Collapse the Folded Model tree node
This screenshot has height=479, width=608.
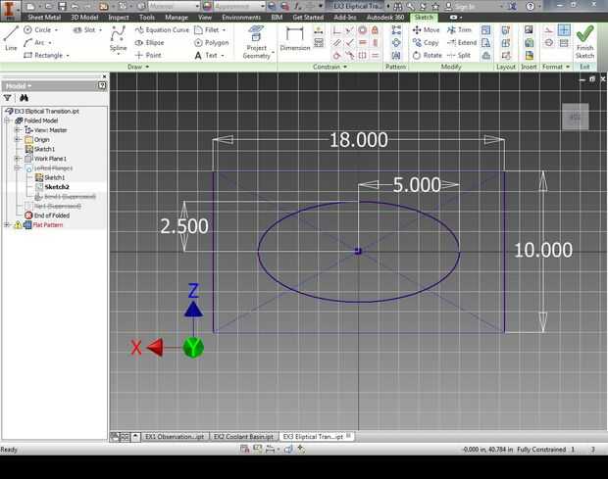(7, 120)
